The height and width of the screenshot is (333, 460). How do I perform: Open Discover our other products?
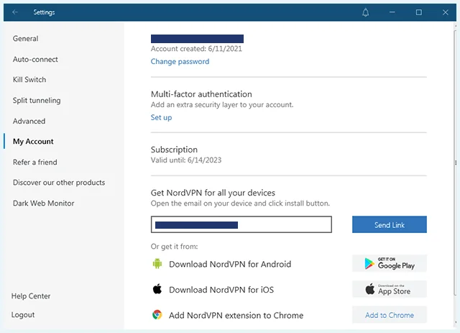pyautogui.click(x=59, y=183)
